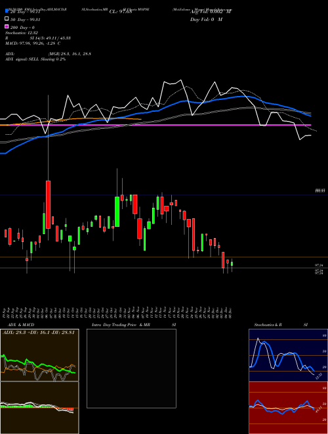Click the orange moving average line segment
The width and height of the screenshot is (328, 434).
(71, 120)
